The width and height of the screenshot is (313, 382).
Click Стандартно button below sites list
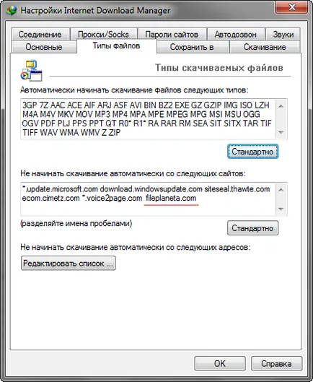(252, 228)
